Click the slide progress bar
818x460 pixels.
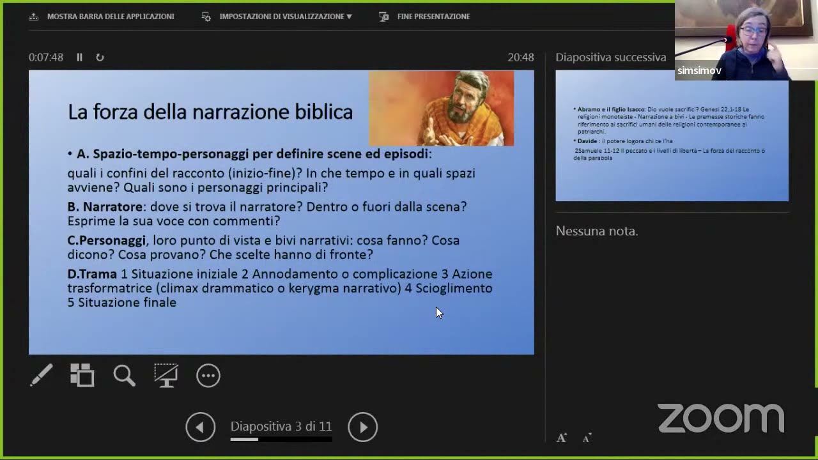[x=281, y=439]
